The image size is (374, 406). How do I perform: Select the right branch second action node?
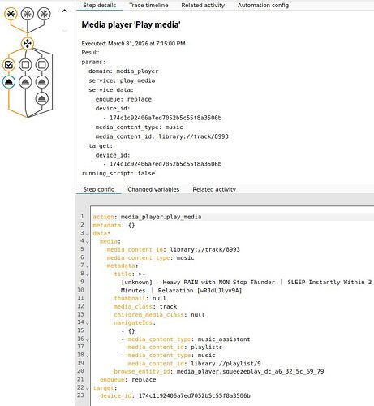click(x=42, y=98)
